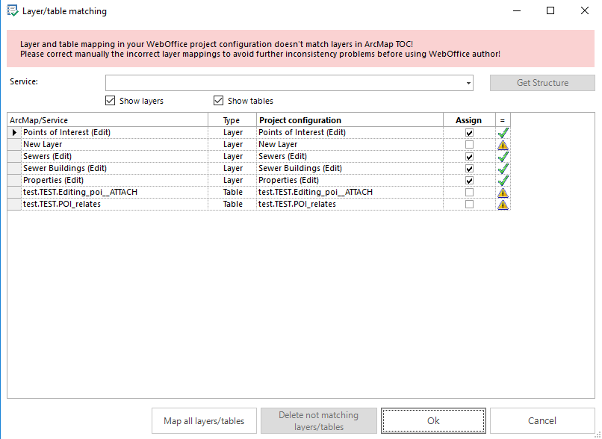Click the green check icon beside Points of Interest

click(x=503, y=132)
